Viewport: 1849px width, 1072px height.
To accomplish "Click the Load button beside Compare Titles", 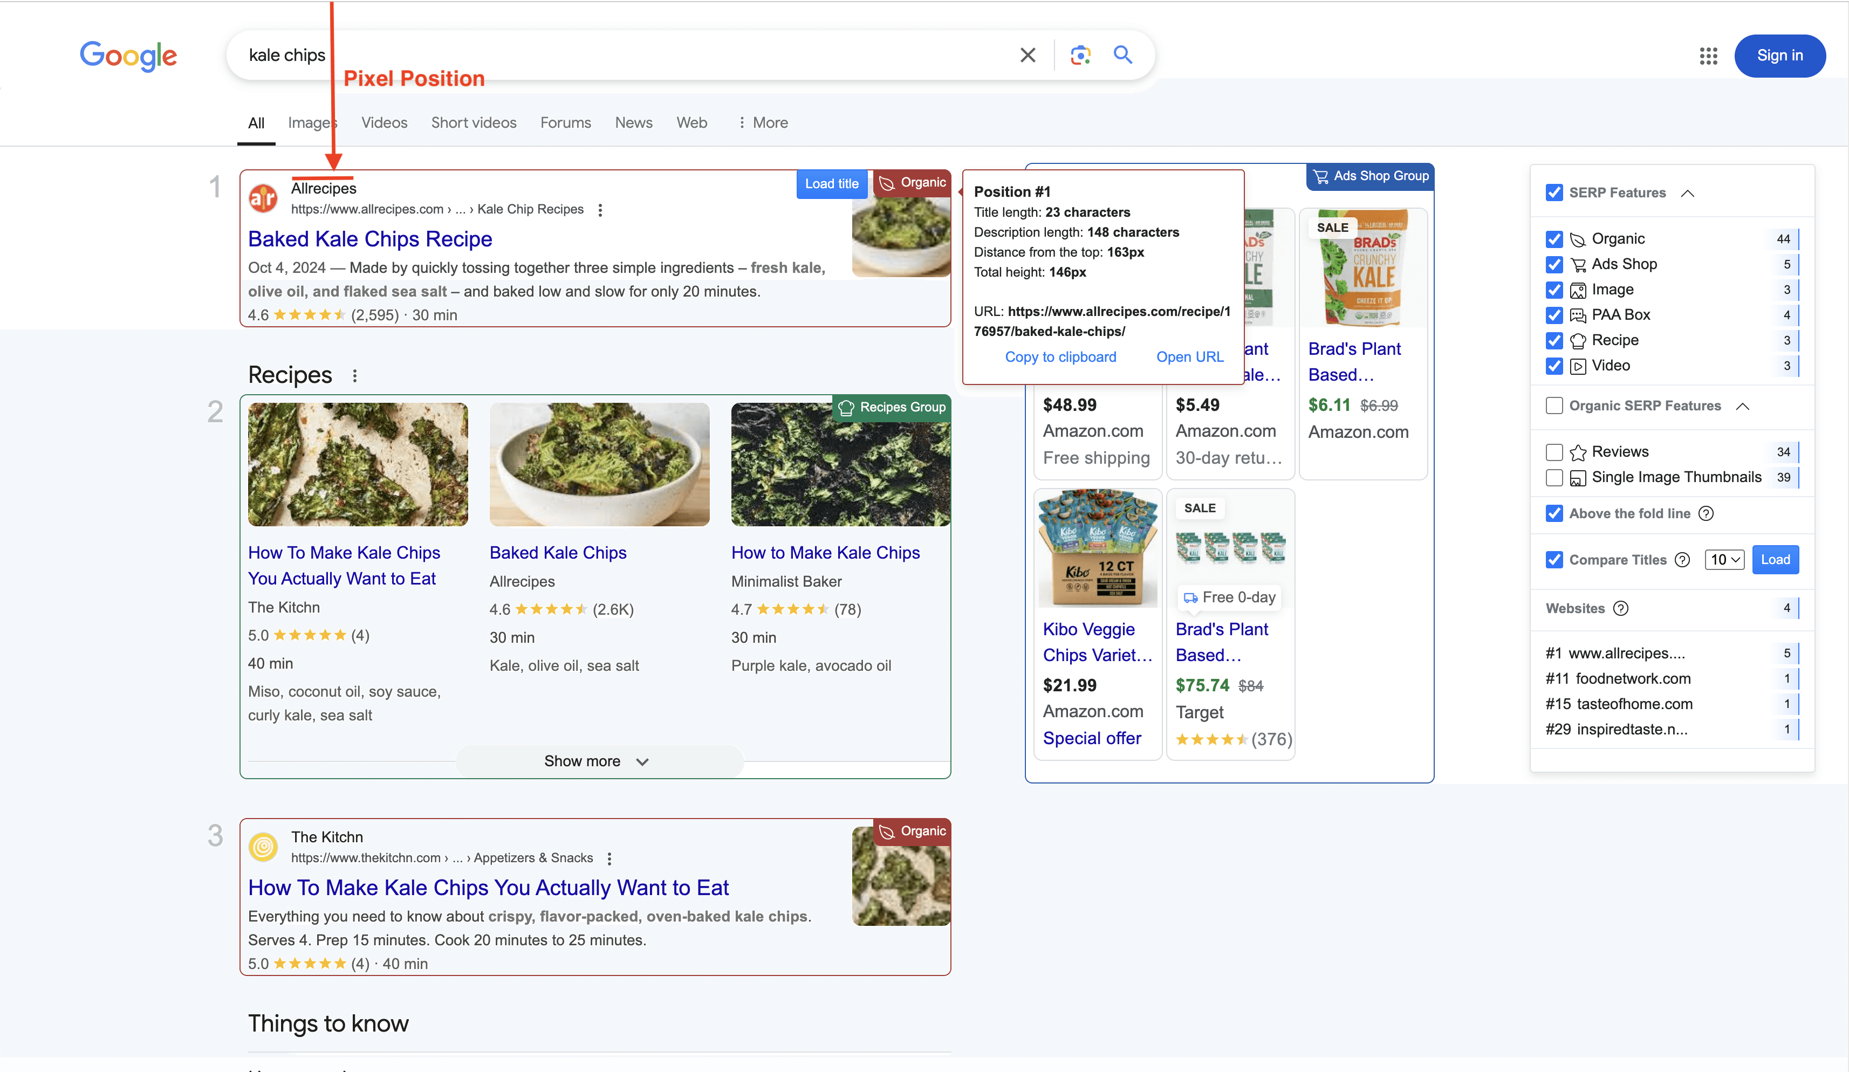I will pos(1775,560).
